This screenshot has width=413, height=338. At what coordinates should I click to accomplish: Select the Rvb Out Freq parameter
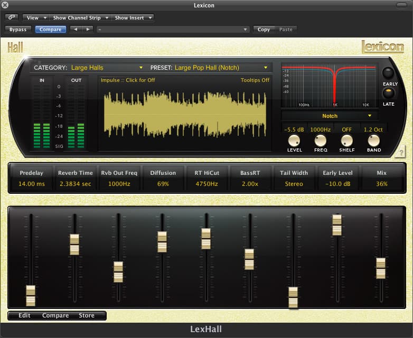[119, 179]
